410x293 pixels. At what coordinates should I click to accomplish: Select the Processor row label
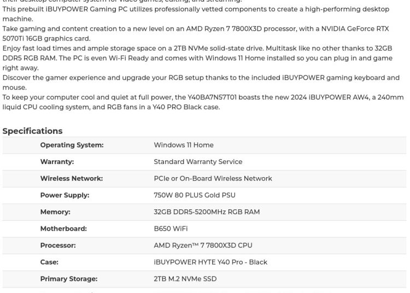click(58, 245)
